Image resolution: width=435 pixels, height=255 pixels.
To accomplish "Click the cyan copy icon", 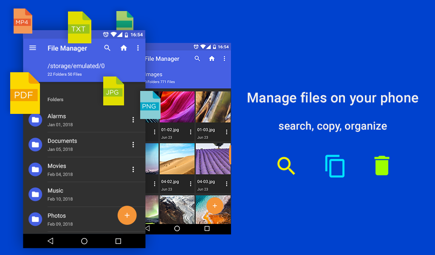I will pyautogui.click(x=335, y=166).
